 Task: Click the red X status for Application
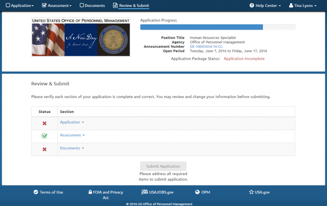tap(44, 123)
